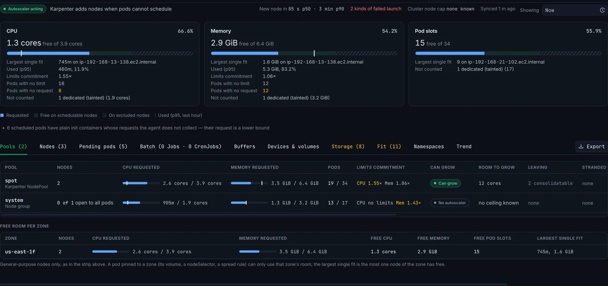Open the Storage (8) tab

point(348,146)
